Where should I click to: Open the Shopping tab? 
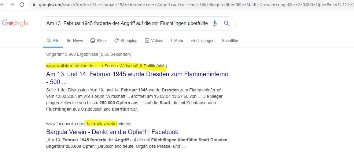(126, 41)
